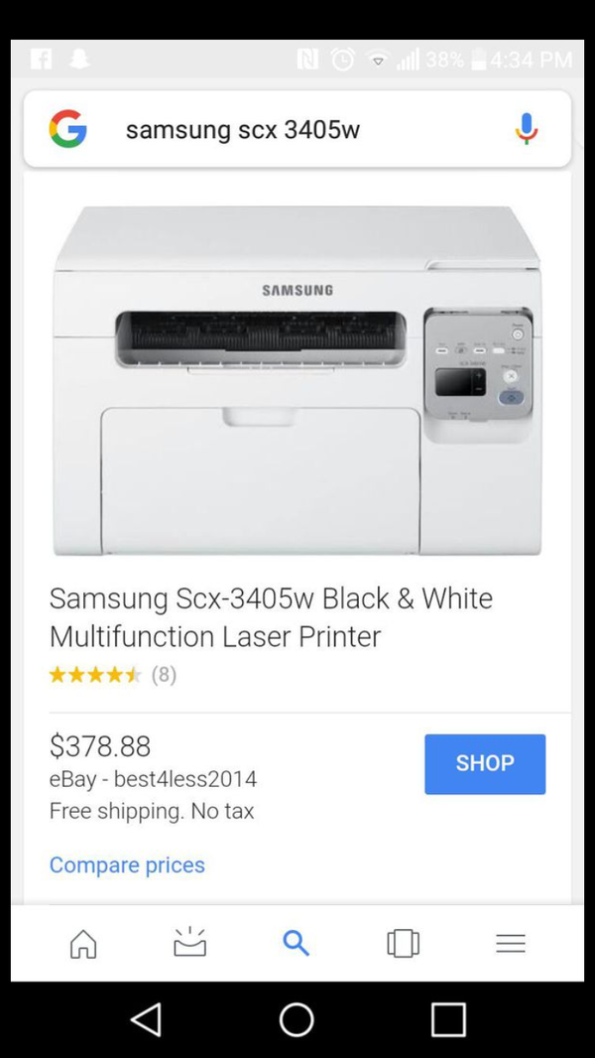This screenshot has height=1058, width=595.
Task: Tap the $378.88 price listing
Action: click(x=100, y=746)
